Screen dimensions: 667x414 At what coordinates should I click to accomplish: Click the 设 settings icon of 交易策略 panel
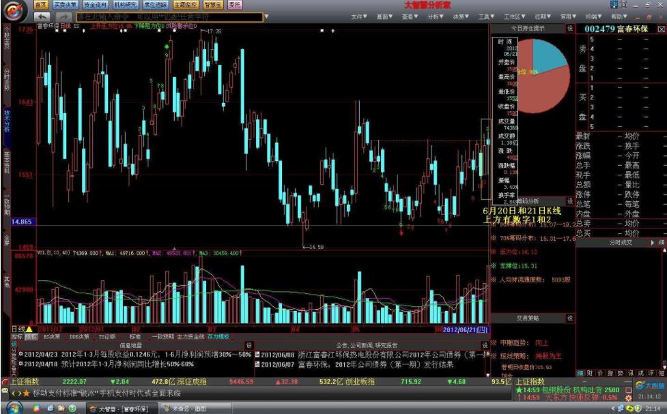(569, 318)
